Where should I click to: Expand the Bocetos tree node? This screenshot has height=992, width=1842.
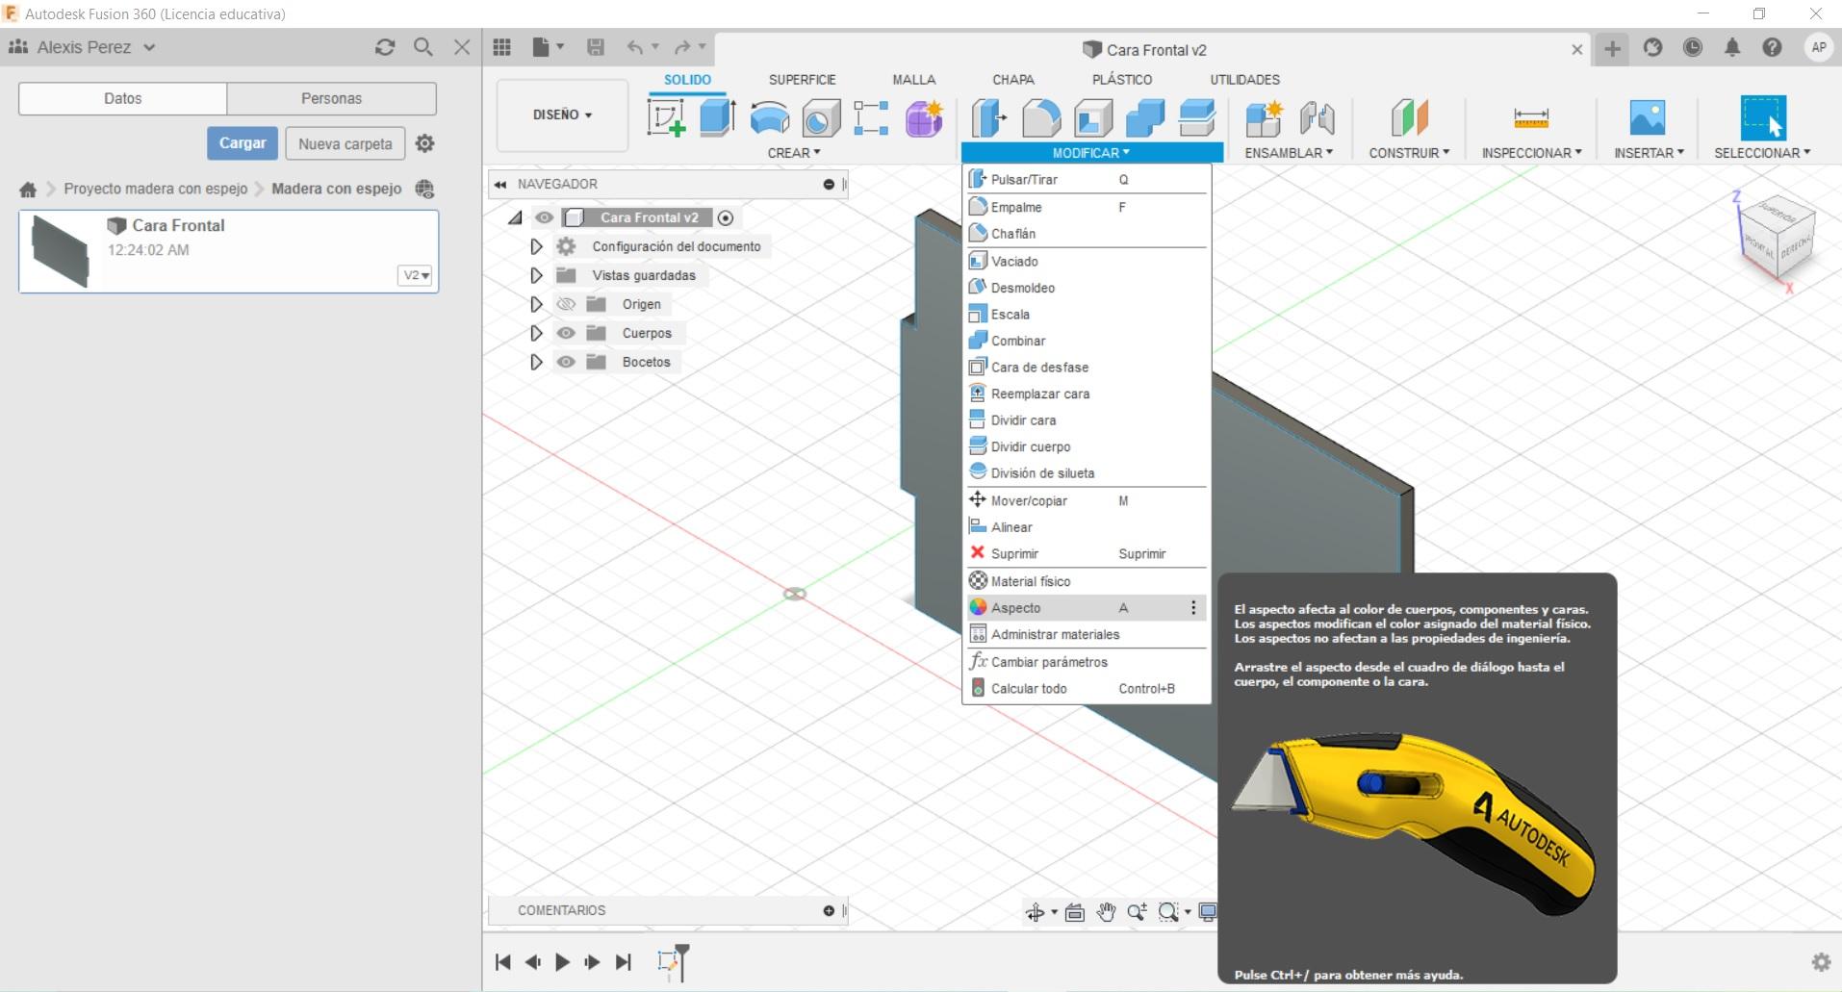point(537,363)
